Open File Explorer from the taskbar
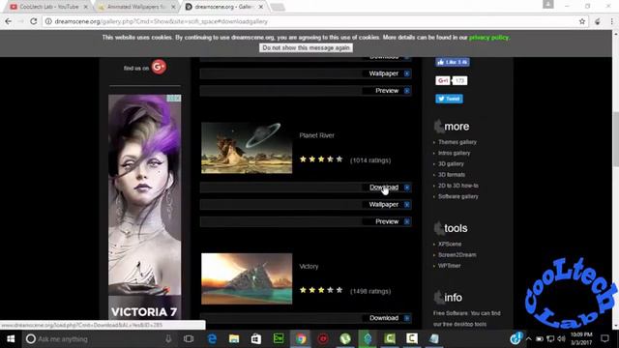619x348 pixels. [x=234, y=339]
